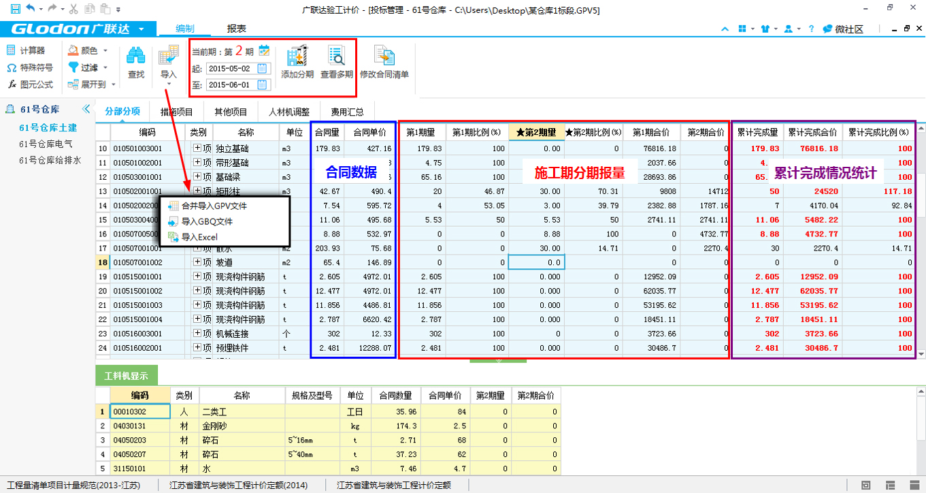Screen dimensions: 926x493
Task: Click the ★第2期量 column header
Action: point(536,132)
